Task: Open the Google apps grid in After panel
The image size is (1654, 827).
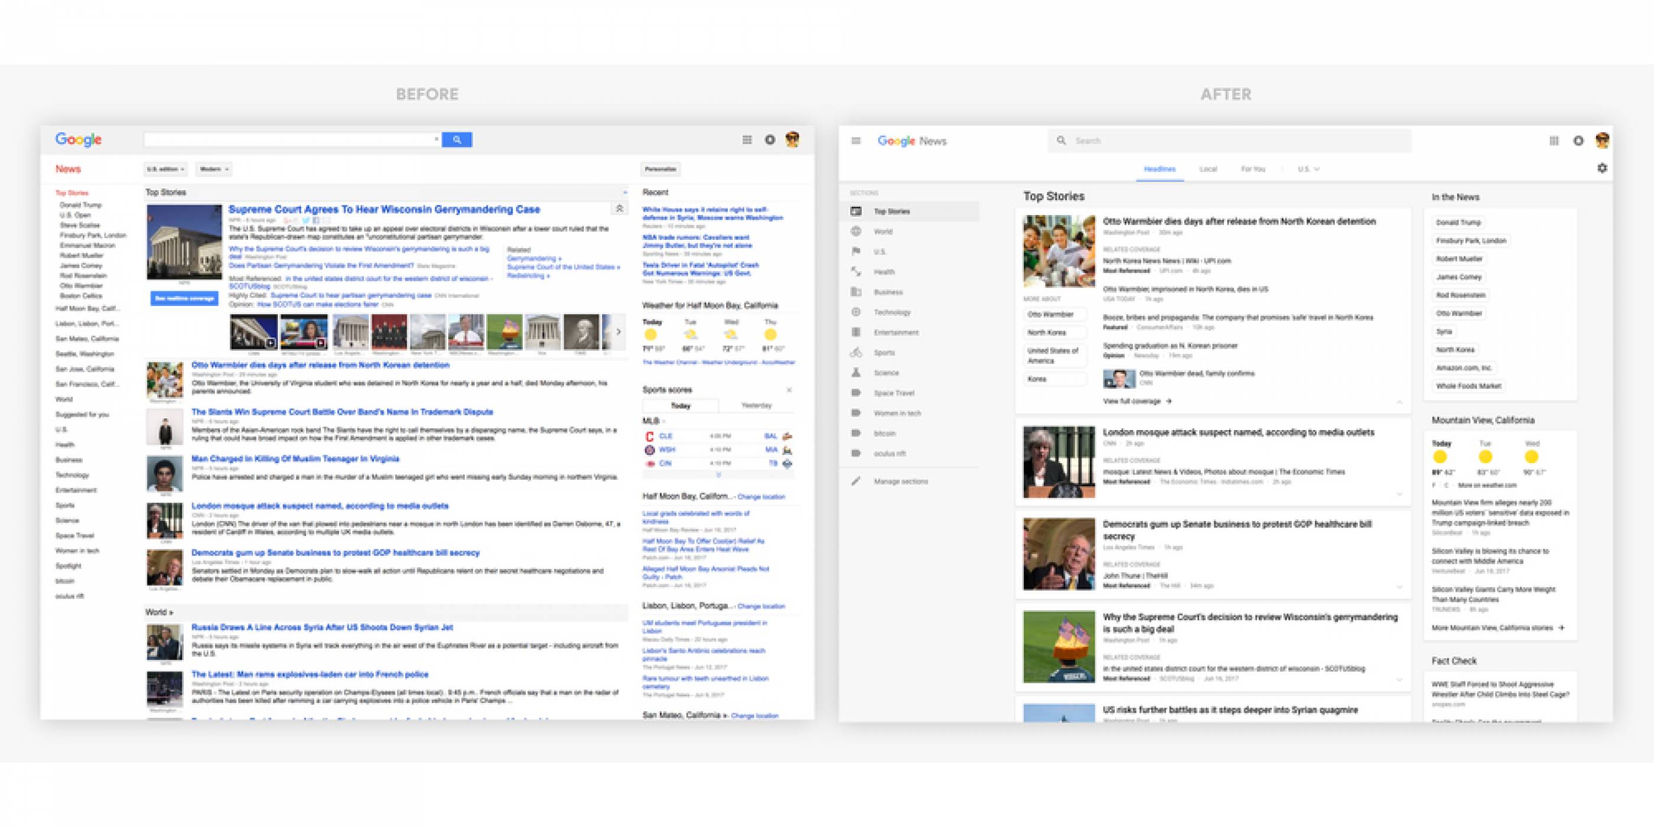Action: pyautogui.click(x=1554, y=141)
